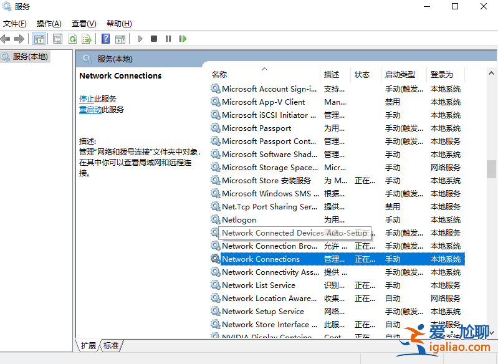Image resolution: width=498 pixels, height=364 pixels.
Task: Click gear icon of Microsoft Account Sign-in row
Action: 215,89
